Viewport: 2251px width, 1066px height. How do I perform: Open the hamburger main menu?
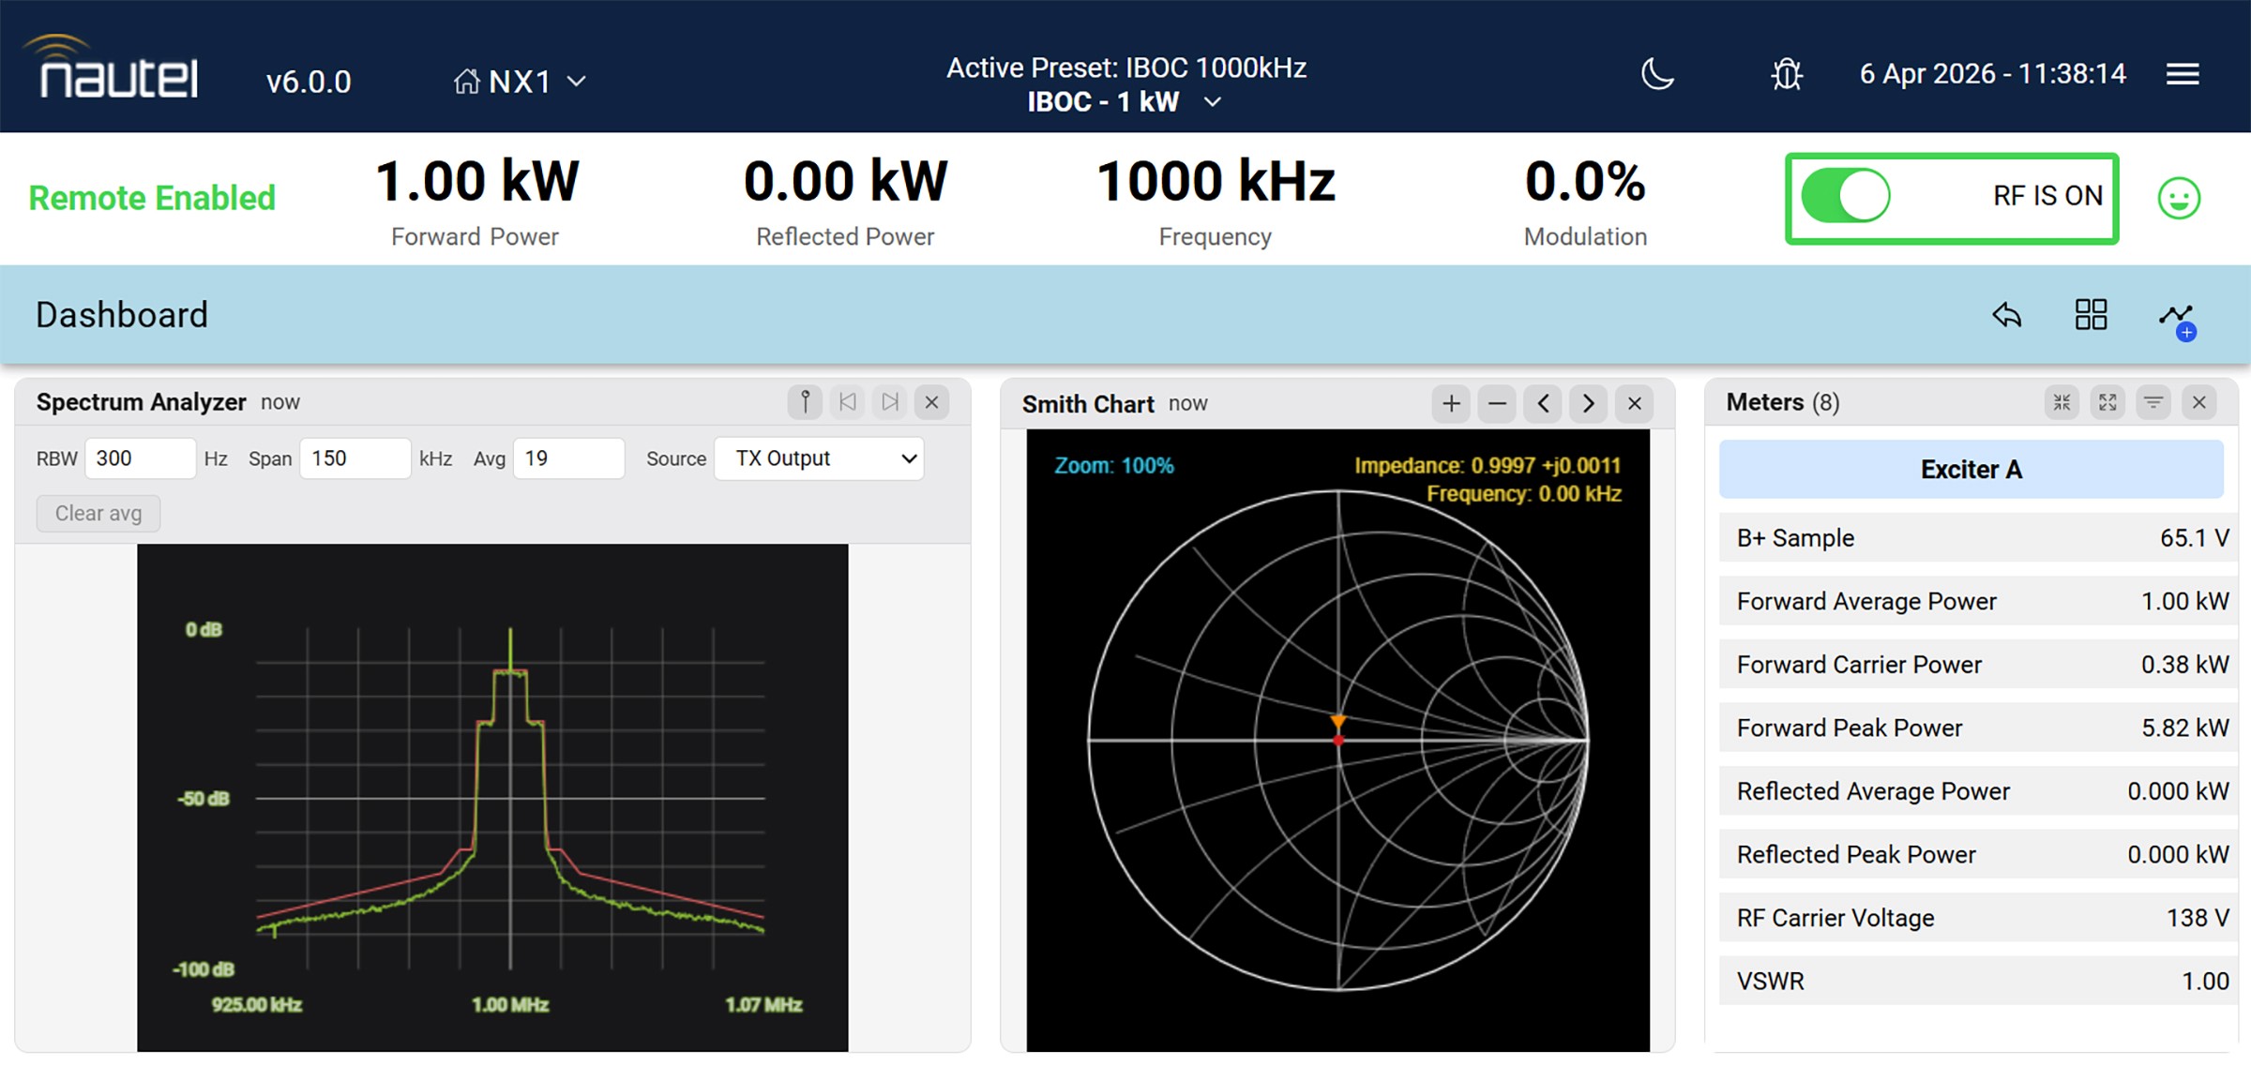2183,74
